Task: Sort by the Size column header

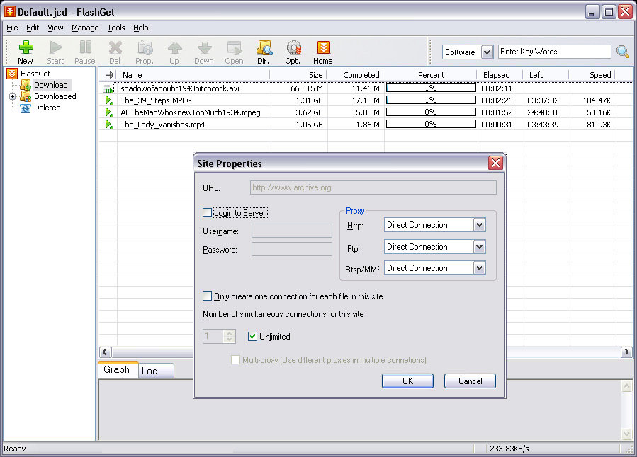Action: click(298, 75)
